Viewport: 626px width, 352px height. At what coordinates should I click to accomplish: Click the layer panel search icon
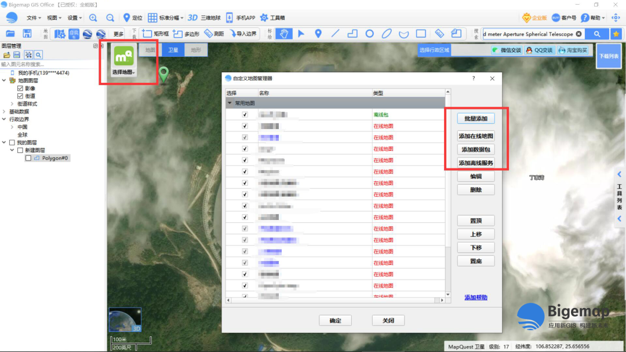pyautogui.click(x=38, y=54)
